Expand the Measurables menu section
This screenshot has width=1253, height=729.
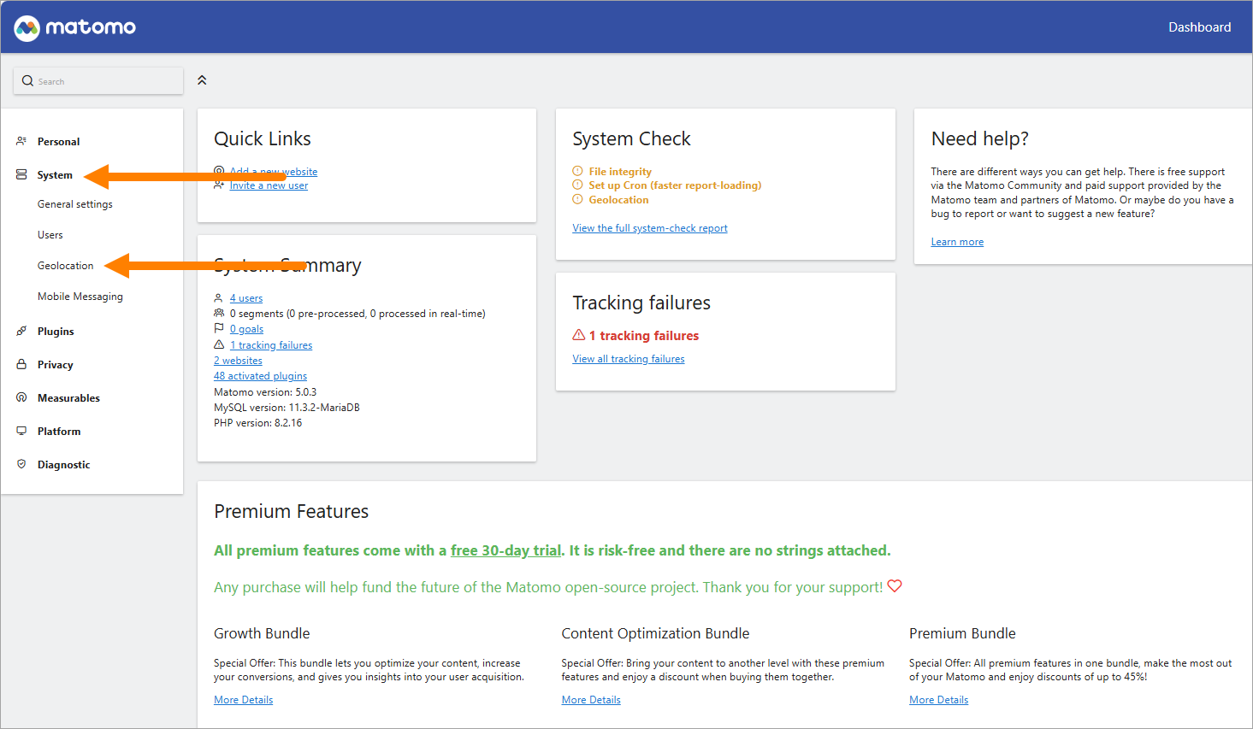click(x=68, y=398)
